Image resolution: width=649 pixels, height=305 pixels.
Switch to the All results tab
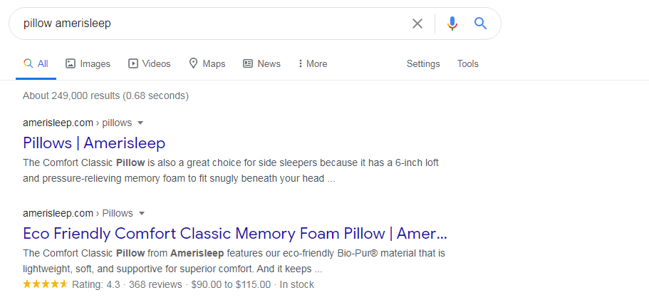36,63
